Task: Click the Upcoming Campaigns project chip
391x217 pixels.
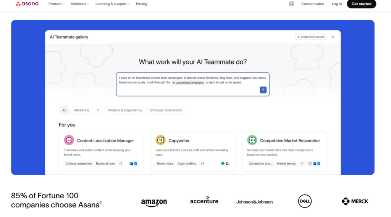Action: (x=188, y=82)
